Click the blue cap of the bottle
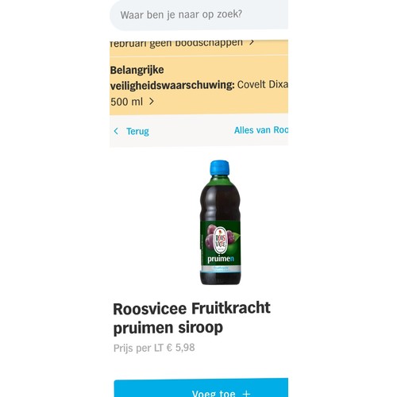This screenshot has height=397, width=397. coord(220,168)
